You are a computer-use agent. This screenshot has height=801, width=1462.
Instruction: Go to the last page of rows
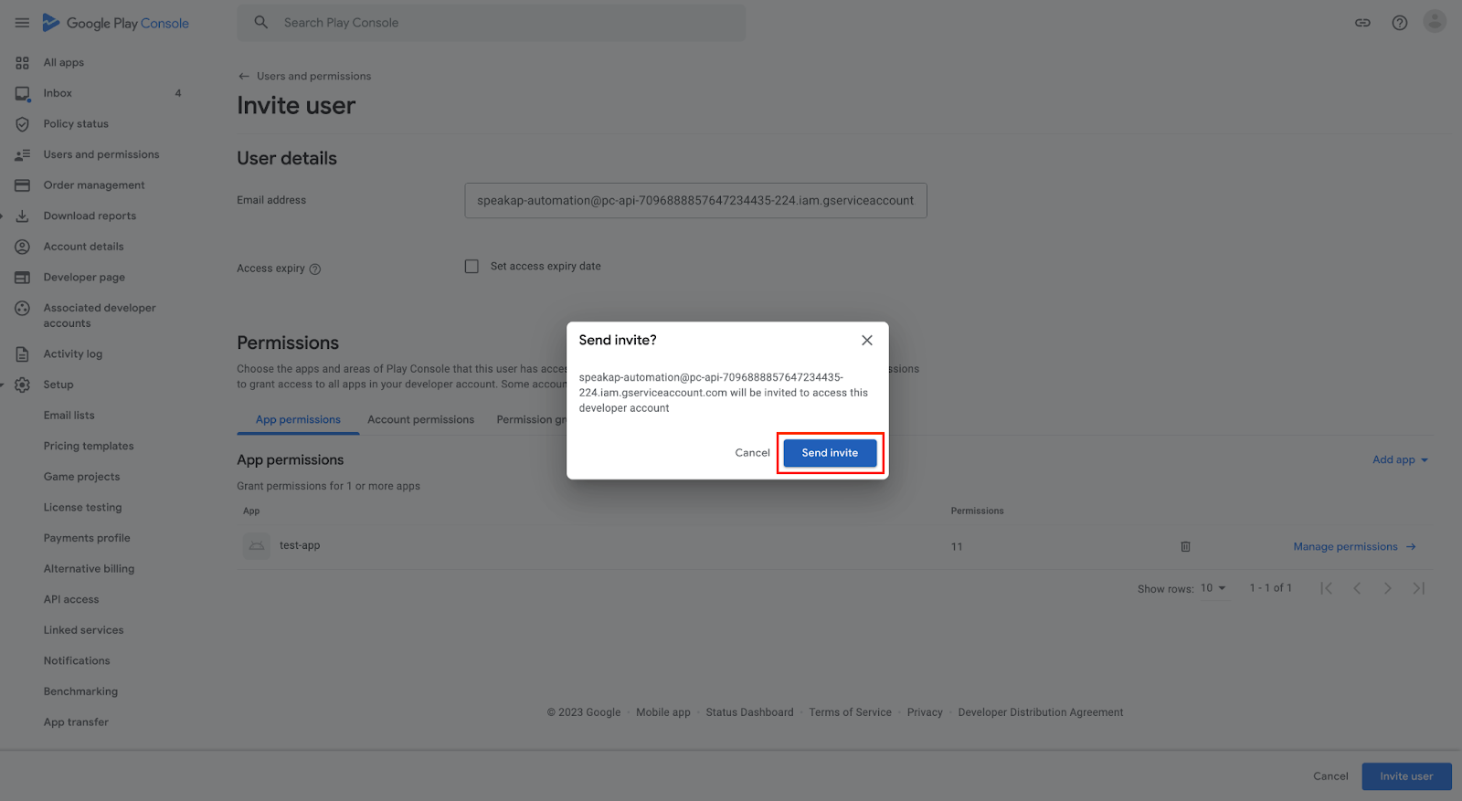[x=1418, y=588]
